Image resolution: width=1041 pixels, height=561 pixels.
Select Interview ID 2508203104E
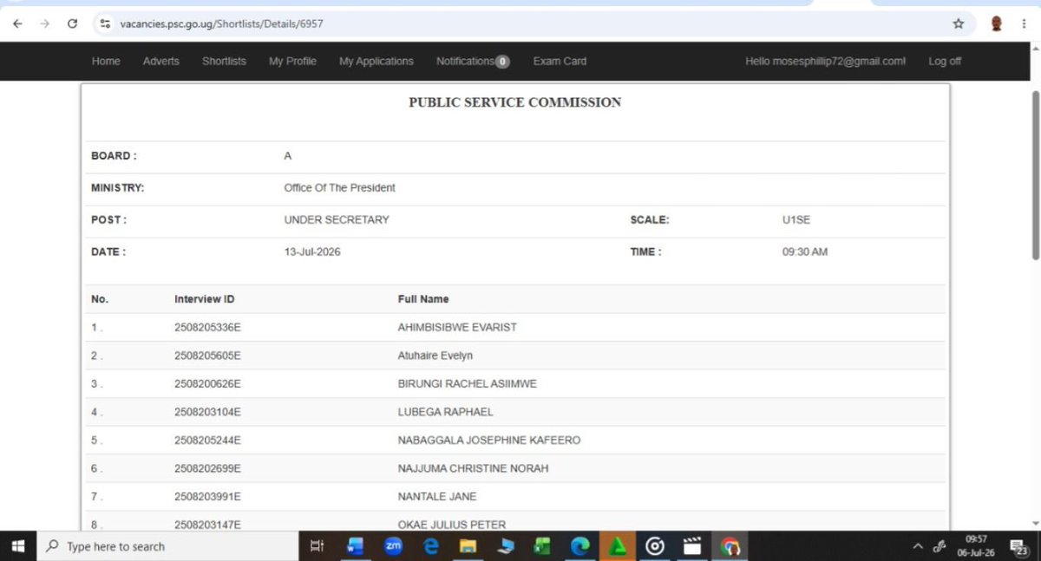click(x=207, y=412)
